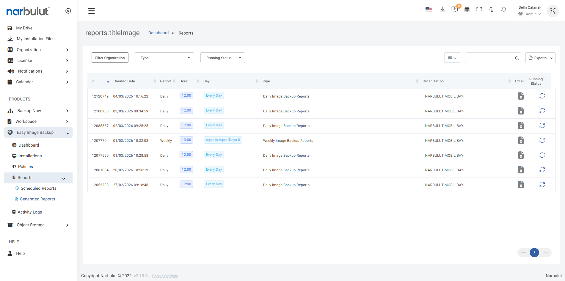
Task: Open the Running Status dropdown
Action: point(222,58)
